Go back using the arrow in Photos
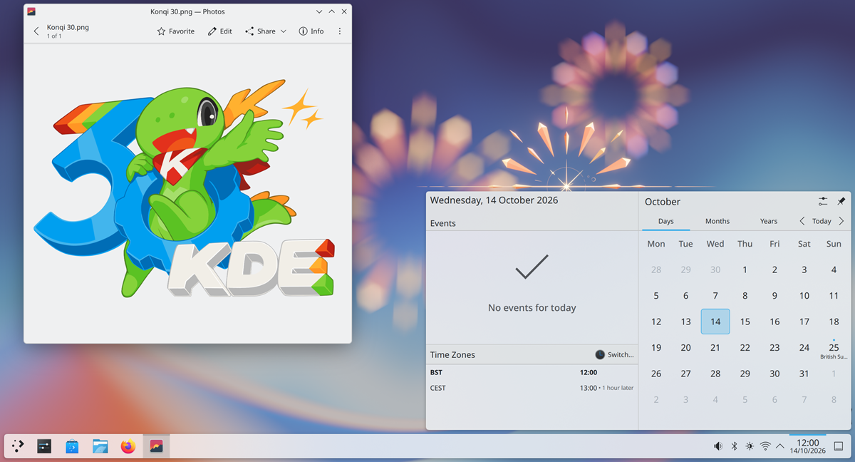855x462 pixels. (36, 31)
